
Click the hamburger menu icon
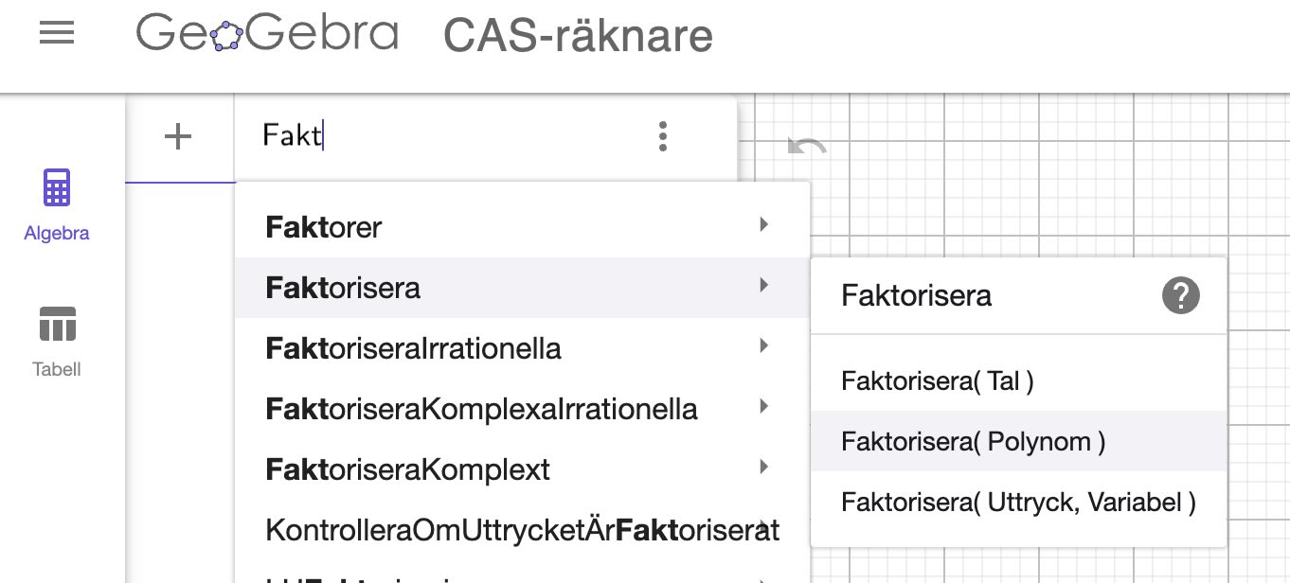point(56,34)
